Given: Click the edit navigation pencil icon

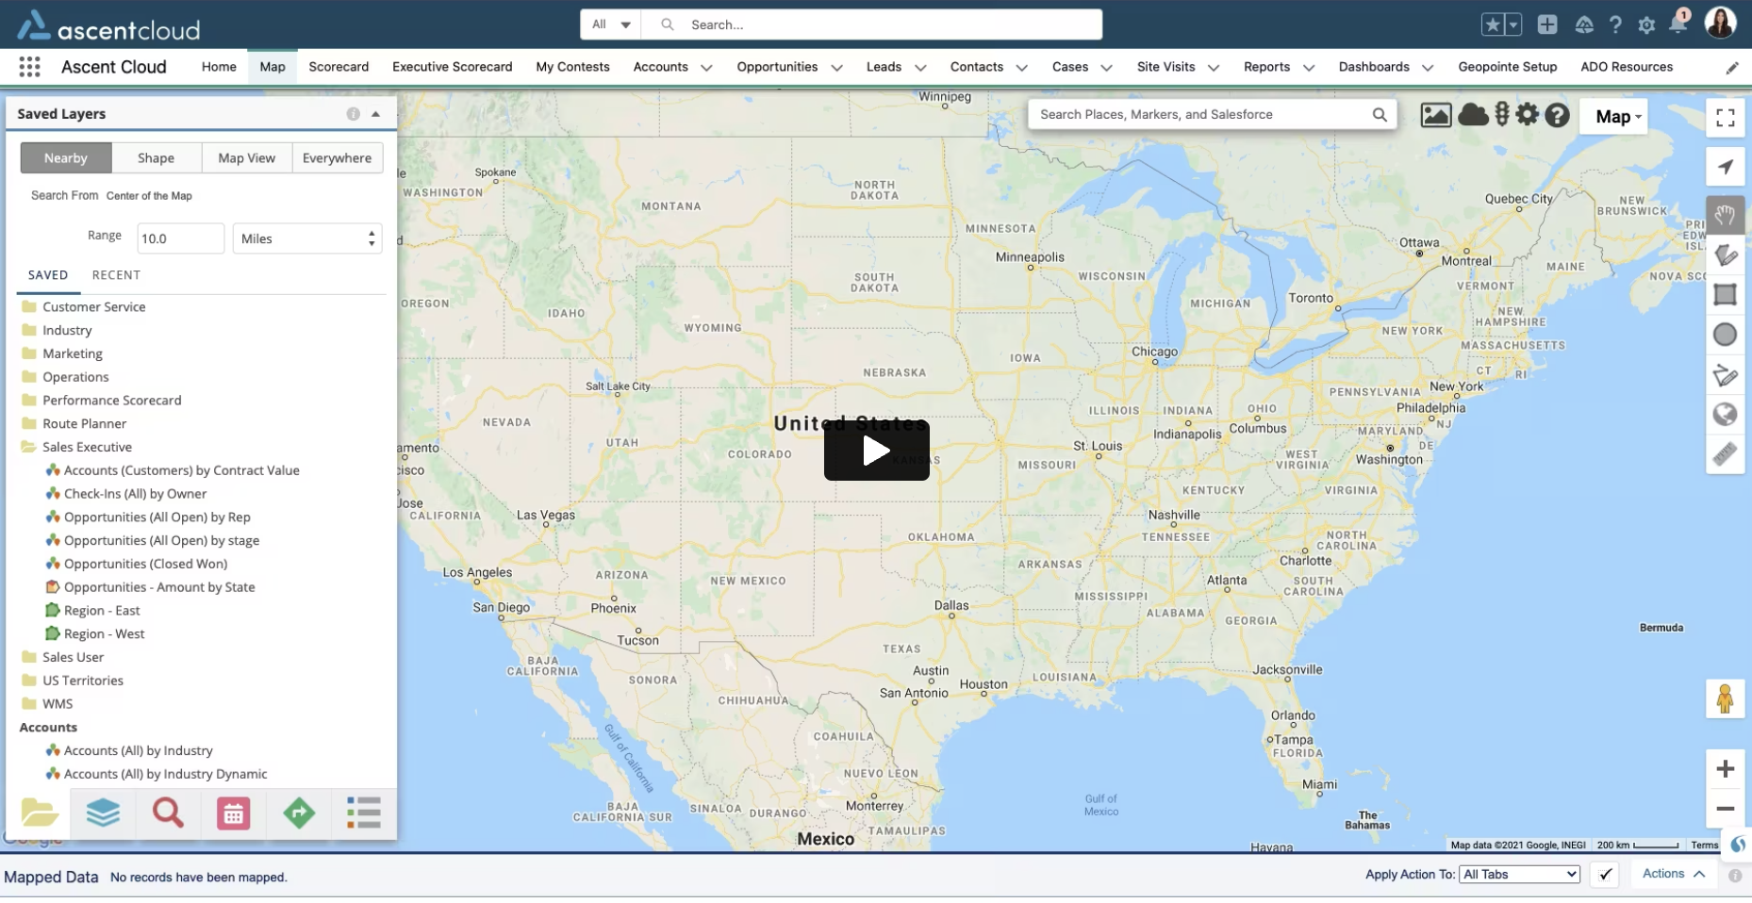Looking at the screenshot, I should point(1731,68).
